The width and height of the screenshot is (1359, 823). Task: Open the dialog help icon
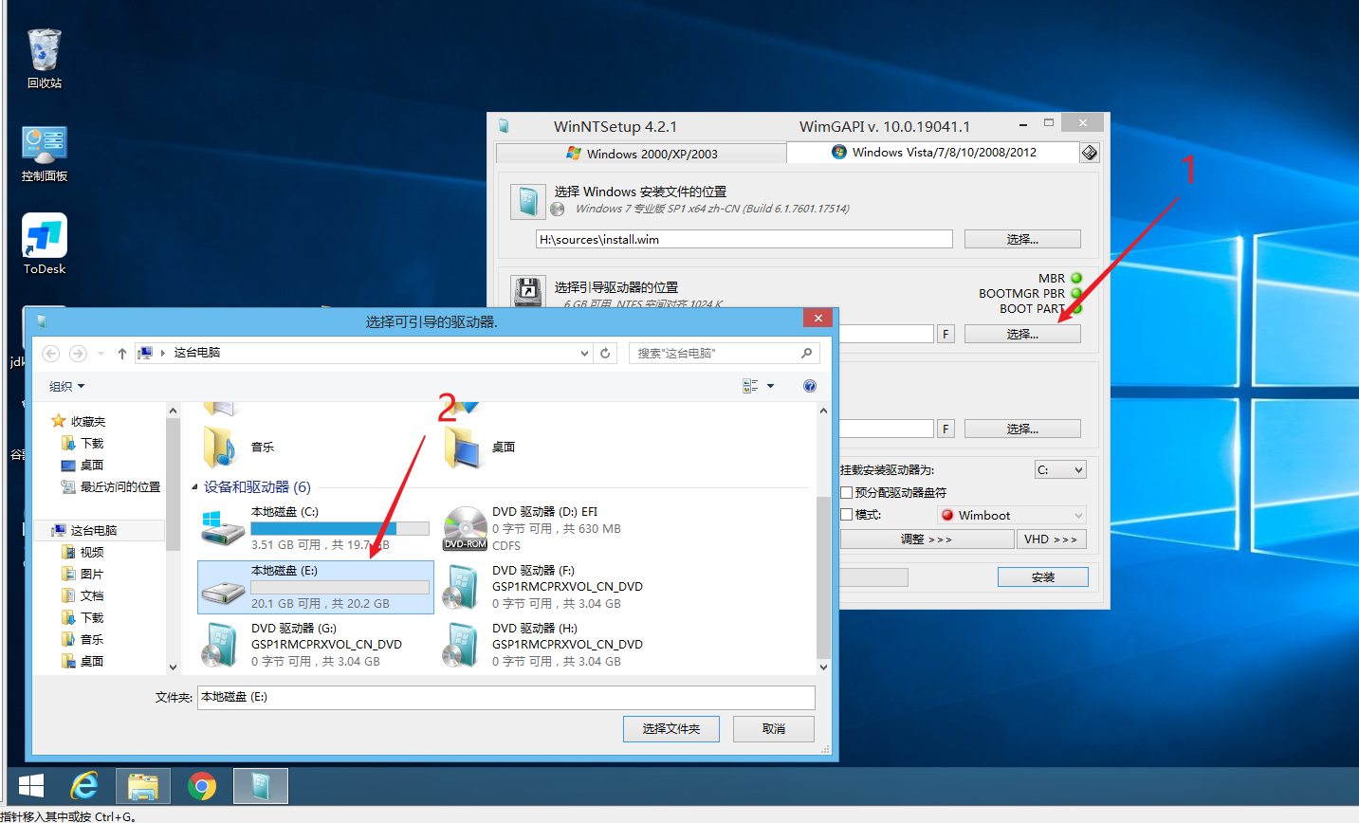click(x=810, y=386)
